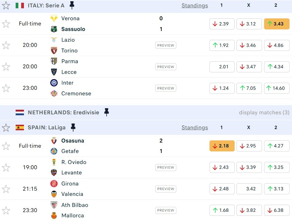
Task: Star the Italy Serie A league header
Action: tap(6, 6)
